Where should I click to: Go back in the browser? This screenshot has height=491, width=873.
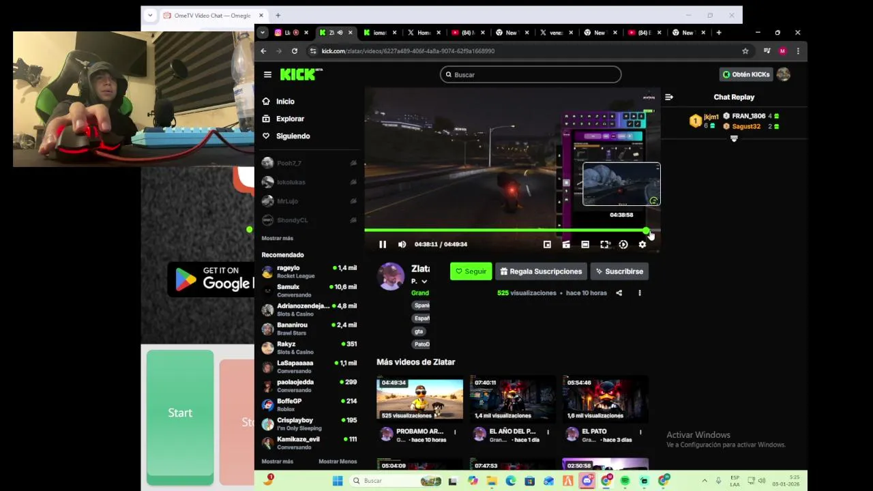(264, 51)
